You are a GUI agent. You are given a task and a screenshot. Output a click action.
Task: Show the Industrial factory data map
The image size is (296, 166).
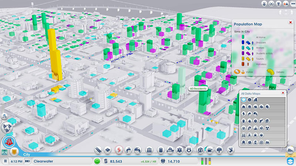tap(255, 107)
